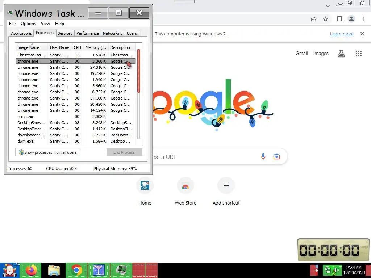Open the volume tray icon
Image resolution: width=371 pixels, height=278 pixels.
336,270
